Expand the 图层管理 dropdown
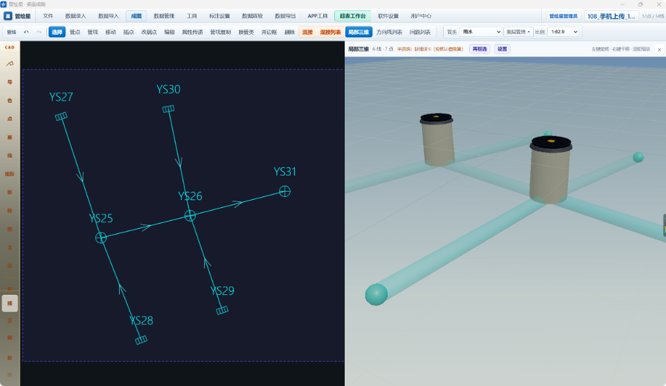Image resolution: width=666 pixels, height=386 pixels. pyautogui.click(x=518, y=32)
